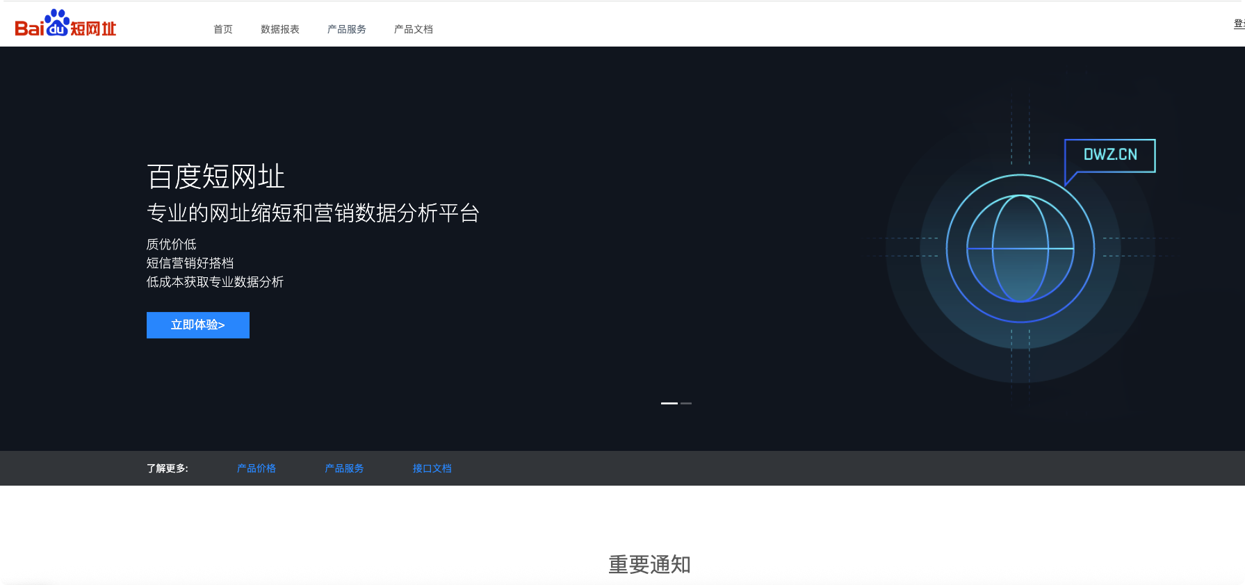Image resolution: width=1245 pixels, height=585 pixels.
Task: Open the 产品服务 link in 了解更多 bar
Action: [x=344, y=468]
